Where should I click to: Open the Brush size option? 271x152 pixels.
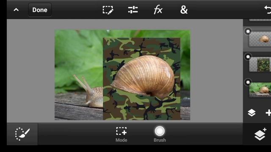point(160,134)
